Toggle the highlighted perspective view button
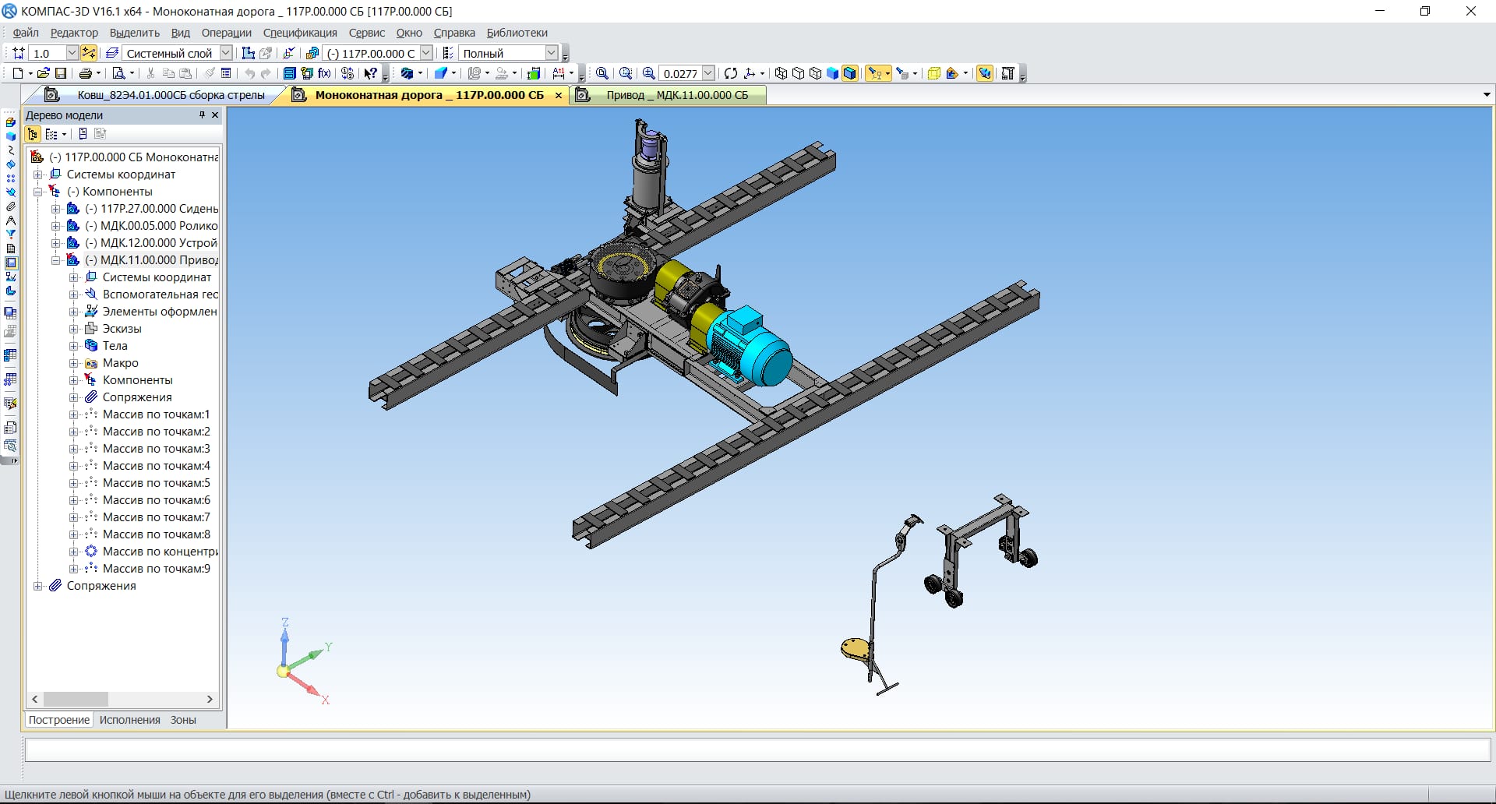The image size is (1496, 804). 985,73
